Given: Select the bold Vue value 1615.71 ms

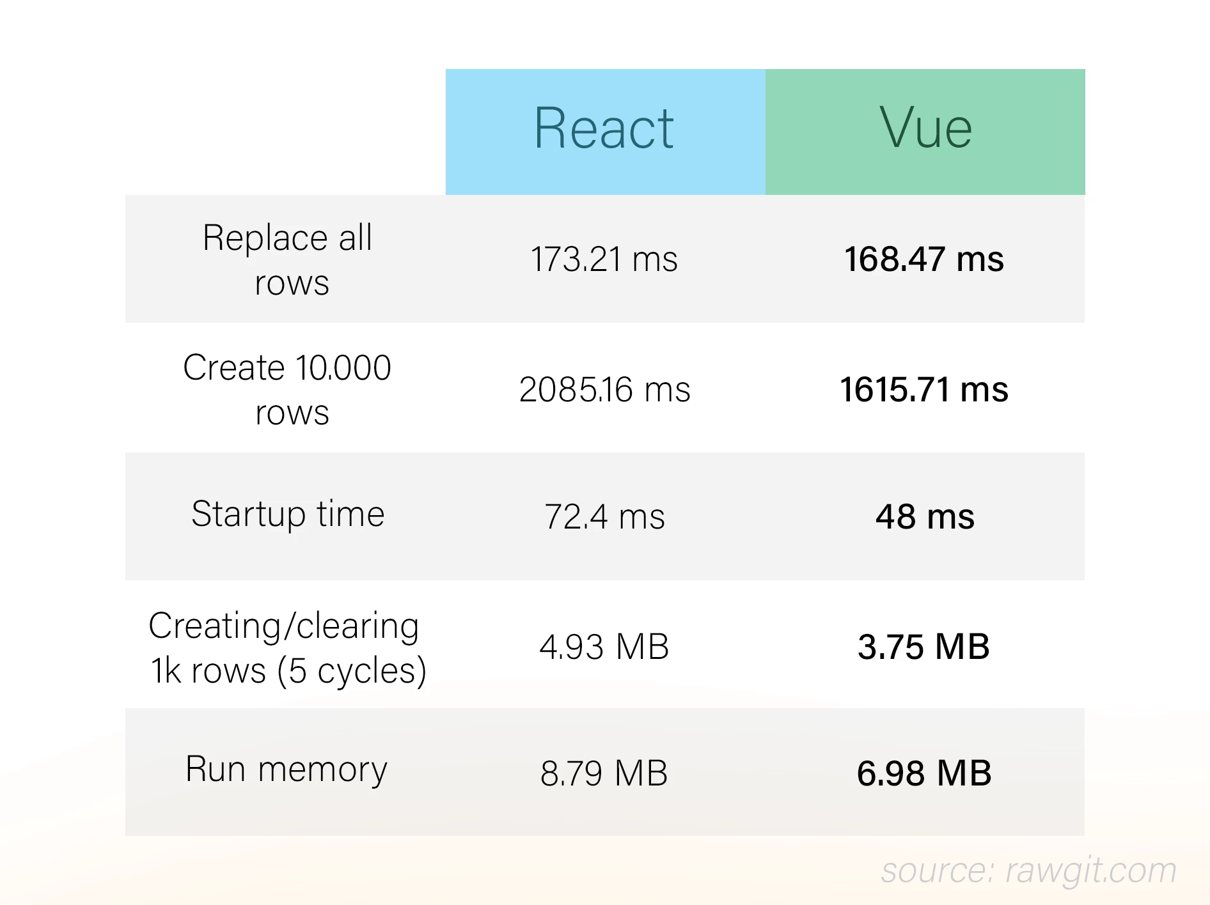Looking at the screenshot, I should point(923,389).
